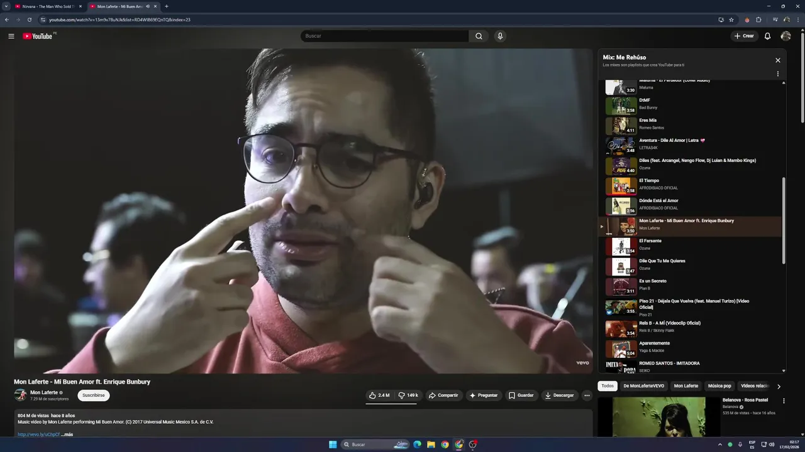Mute the Mon Laferte tab audio

(x=148, y=6)
